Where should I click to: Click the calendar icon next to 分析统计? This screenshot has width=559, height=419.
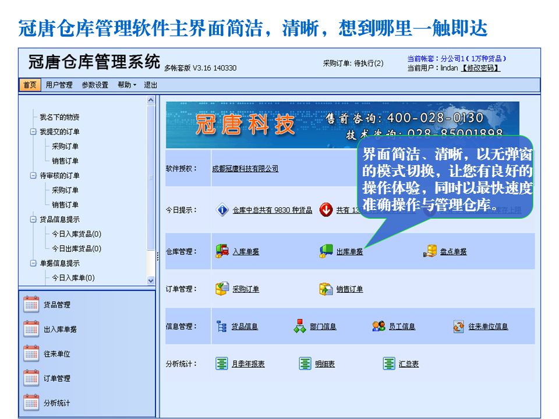click(x=31, y=403)
